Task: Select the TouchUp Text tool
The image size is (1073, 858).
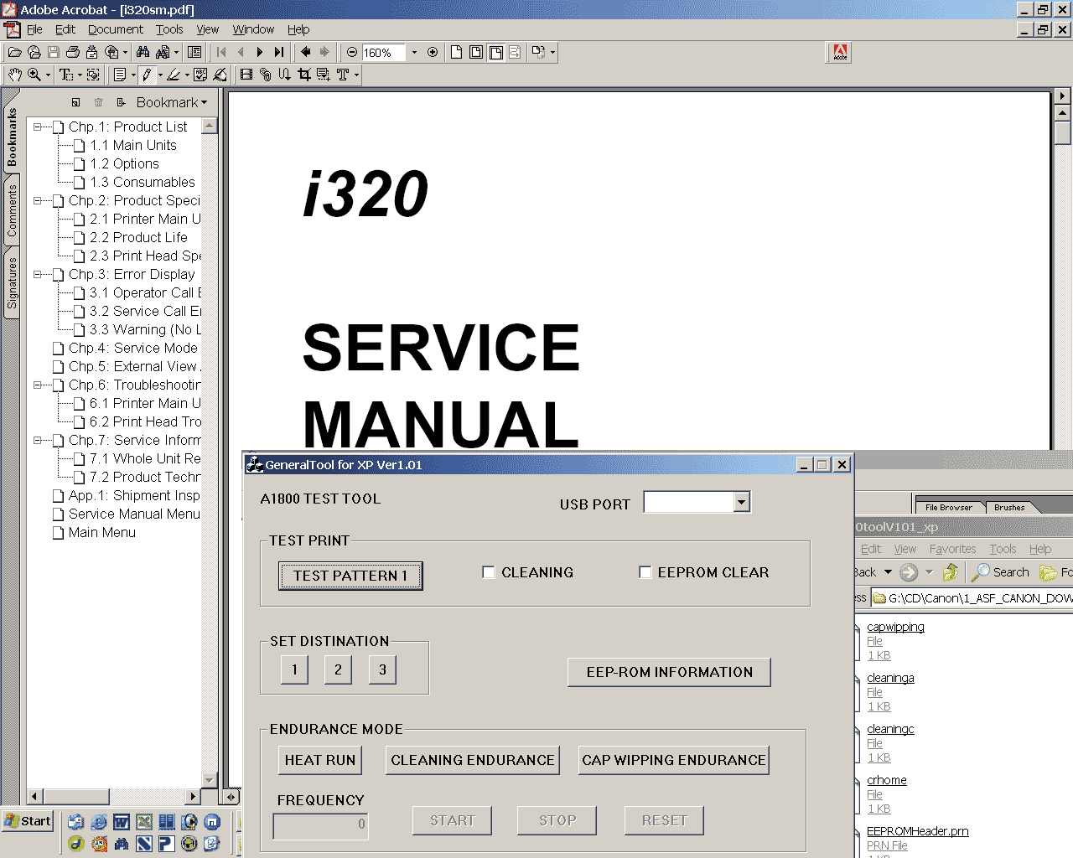Action: (x=343, y=75)
